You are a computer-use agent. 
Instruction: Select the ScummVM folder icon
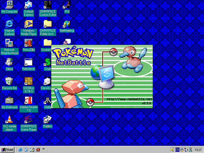[47, 43]
